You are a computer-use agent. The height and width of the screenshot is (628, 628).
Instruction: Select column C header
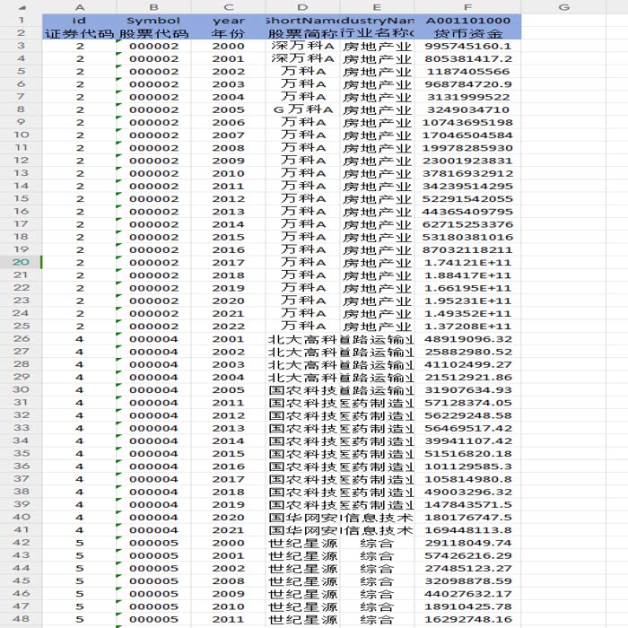pyautogui.click(x=228, y=7)
